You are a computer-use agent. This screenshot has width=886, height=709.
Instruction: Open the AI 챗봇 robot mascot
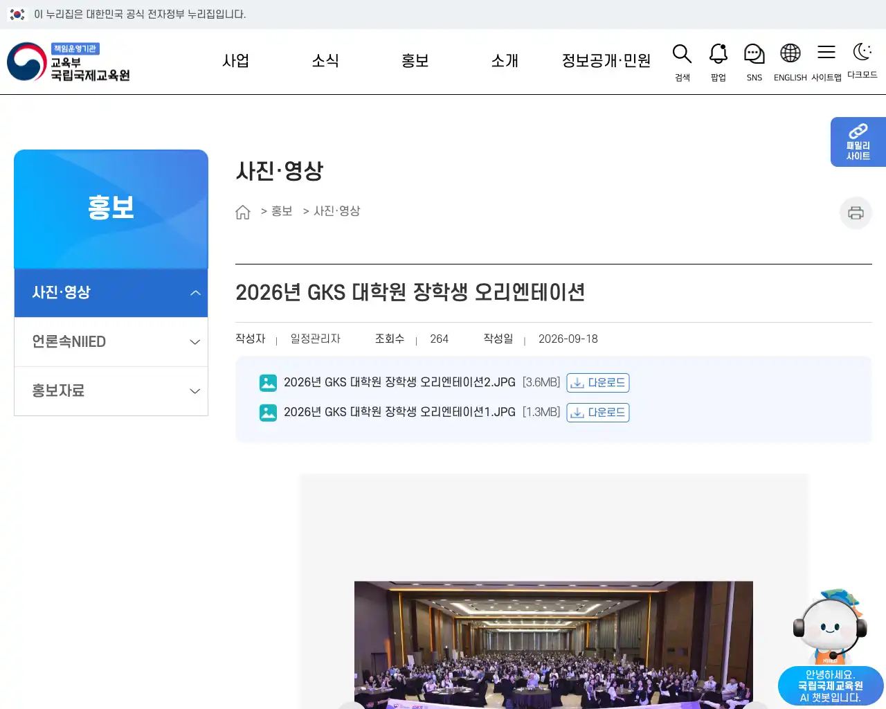pyautogui.click(x=830, y=626)
